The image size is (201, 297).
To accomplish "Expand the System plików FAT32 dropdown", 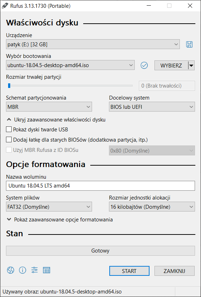I will click(49, 207).
